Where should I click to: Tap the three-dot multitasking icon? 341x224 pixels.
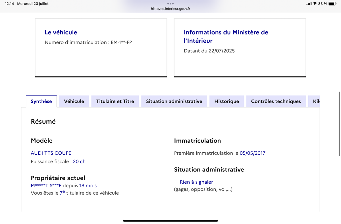pyautogui.click(x=170, y=4)
